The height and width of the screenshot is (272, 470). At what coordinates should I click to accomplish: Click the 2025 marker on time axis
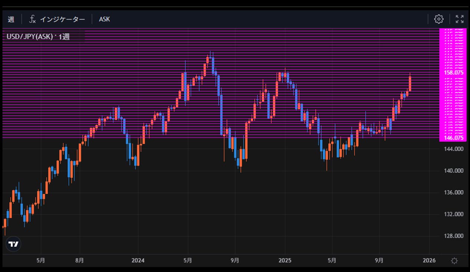285,260
